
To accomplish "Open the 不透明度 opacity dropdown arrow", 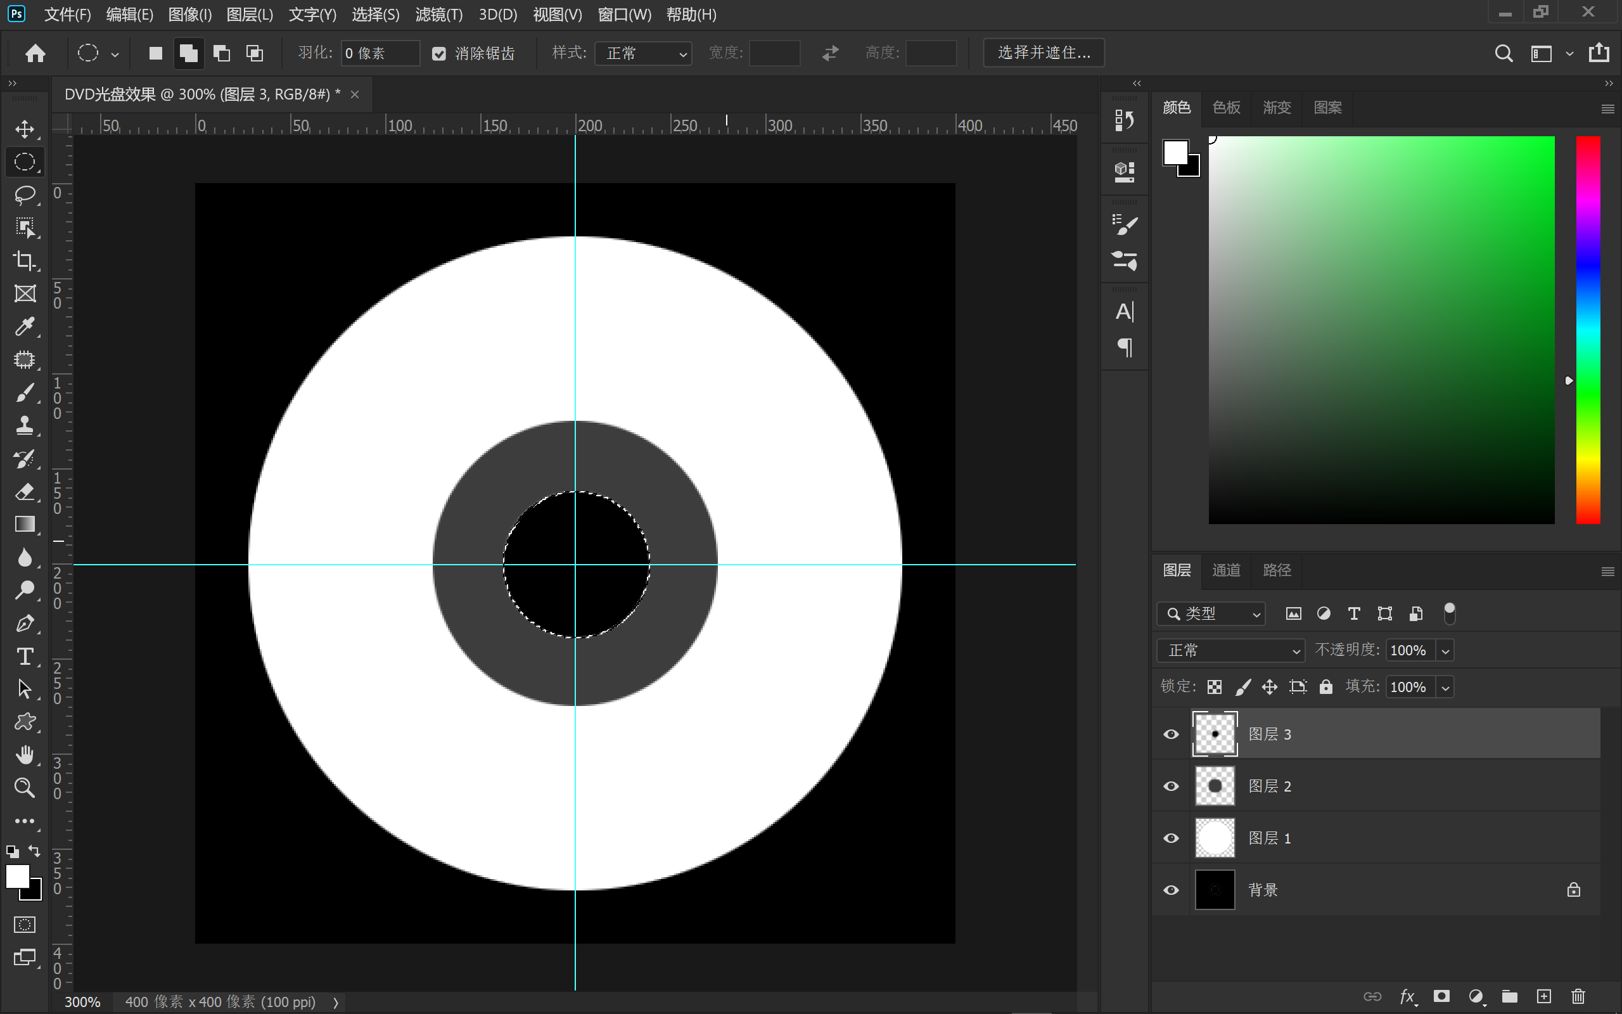I will point(1446,650).
